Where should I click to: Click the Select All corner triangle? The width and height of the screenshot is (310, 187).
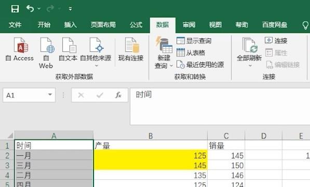(x=10, y=136)
